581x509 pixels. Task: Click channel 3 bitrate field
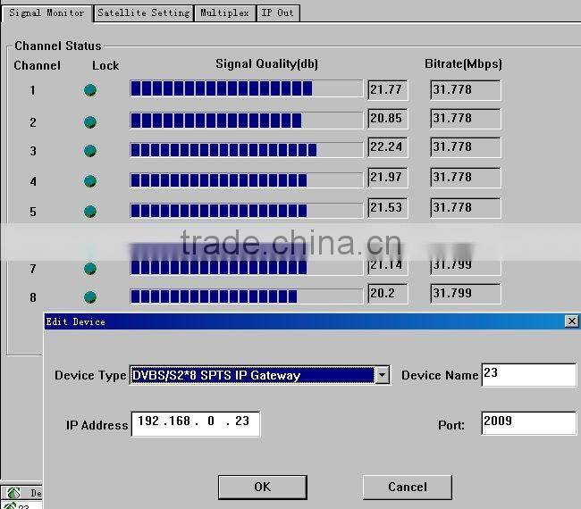[x=466, y=147]
